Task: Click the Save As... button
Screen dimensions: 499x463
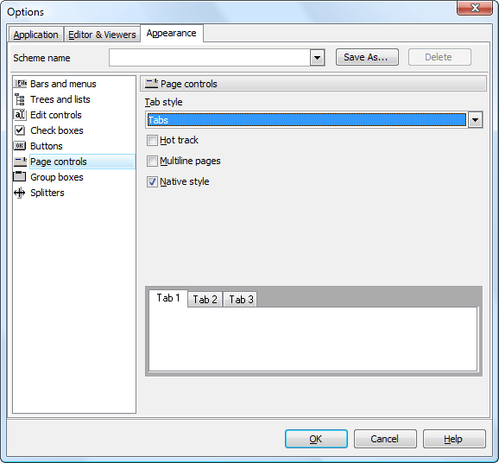Action: (367, 57)
